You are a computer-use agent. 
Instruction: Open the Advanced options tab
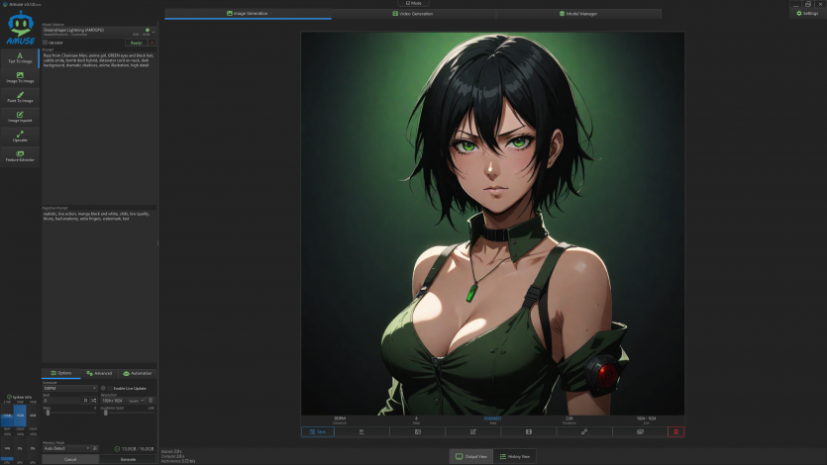coord(99,373)
